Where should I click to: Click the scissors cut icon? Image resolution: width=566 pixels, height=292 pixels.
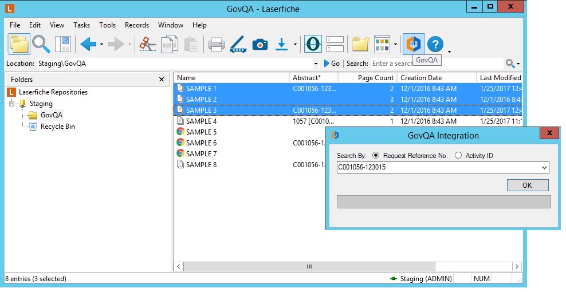click(x=148, y=44)
